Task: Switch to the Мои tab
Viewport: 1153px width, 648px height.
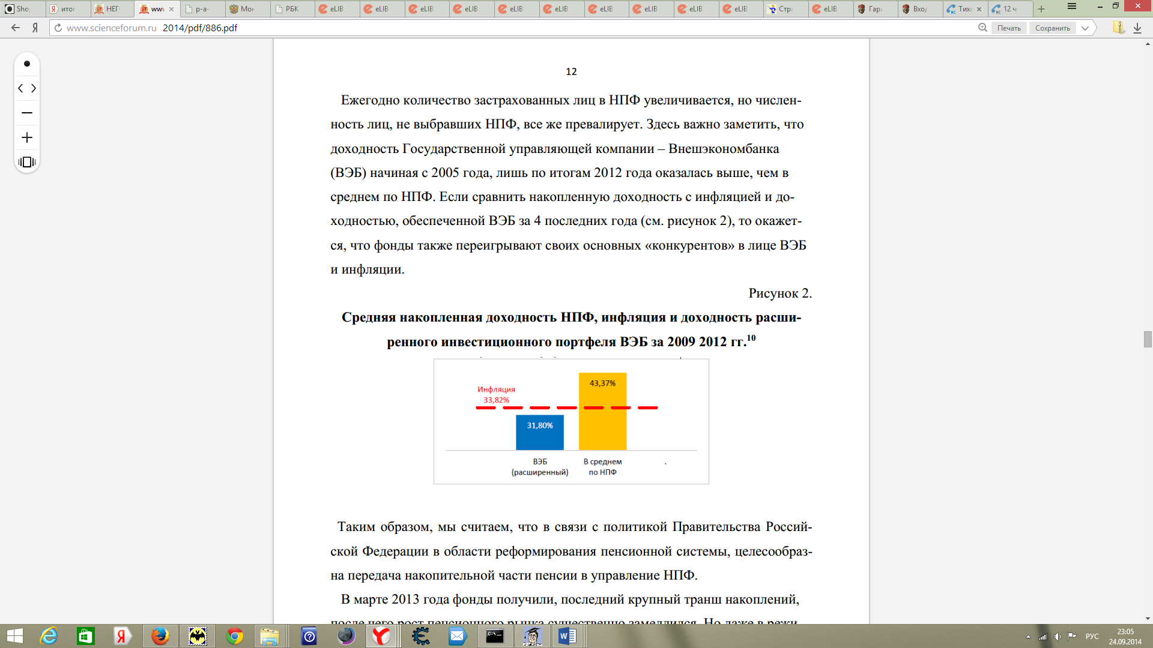Action: [x=247, y=9]
